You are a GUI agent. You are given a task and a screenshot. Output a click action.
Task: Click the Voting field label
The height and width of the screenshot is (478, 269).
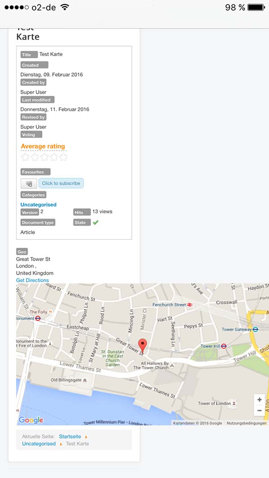(x=31, y=134)
